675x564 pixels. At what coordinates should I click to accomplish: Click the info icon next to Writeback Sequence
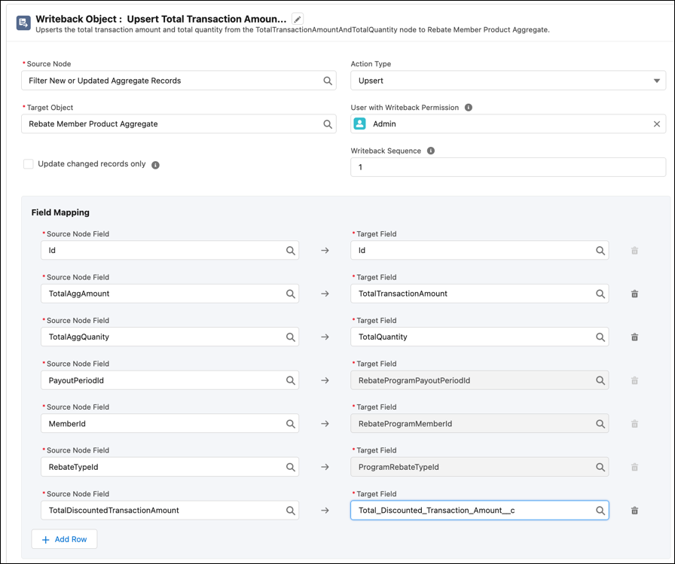coord(430,150)
